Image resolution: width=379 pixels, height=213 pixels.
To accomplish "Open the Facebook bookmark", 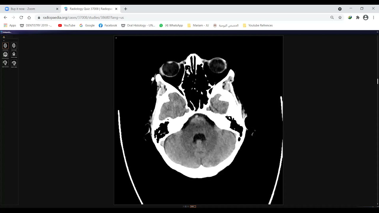I will (x=108, y=25).
